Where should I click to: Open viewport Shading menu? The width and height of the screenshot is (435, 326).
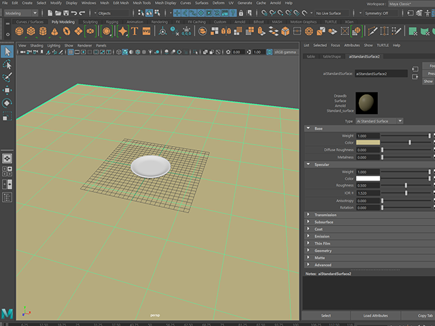(37, 46)
